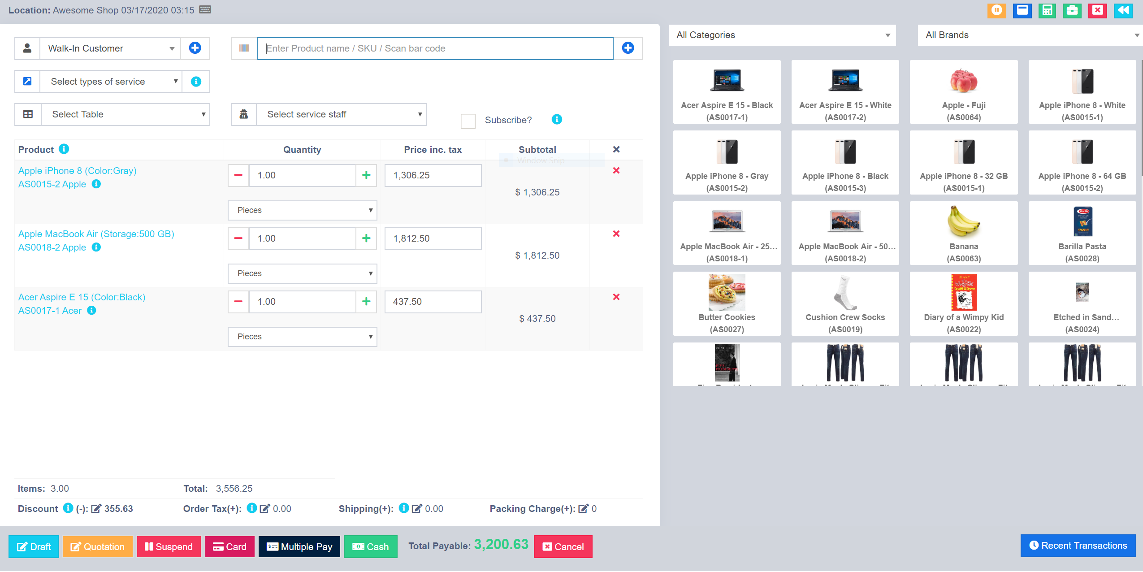Increase Apple MacBook Air quantity with the plus stepper
1143x572 pixels.
click(366, 238)
